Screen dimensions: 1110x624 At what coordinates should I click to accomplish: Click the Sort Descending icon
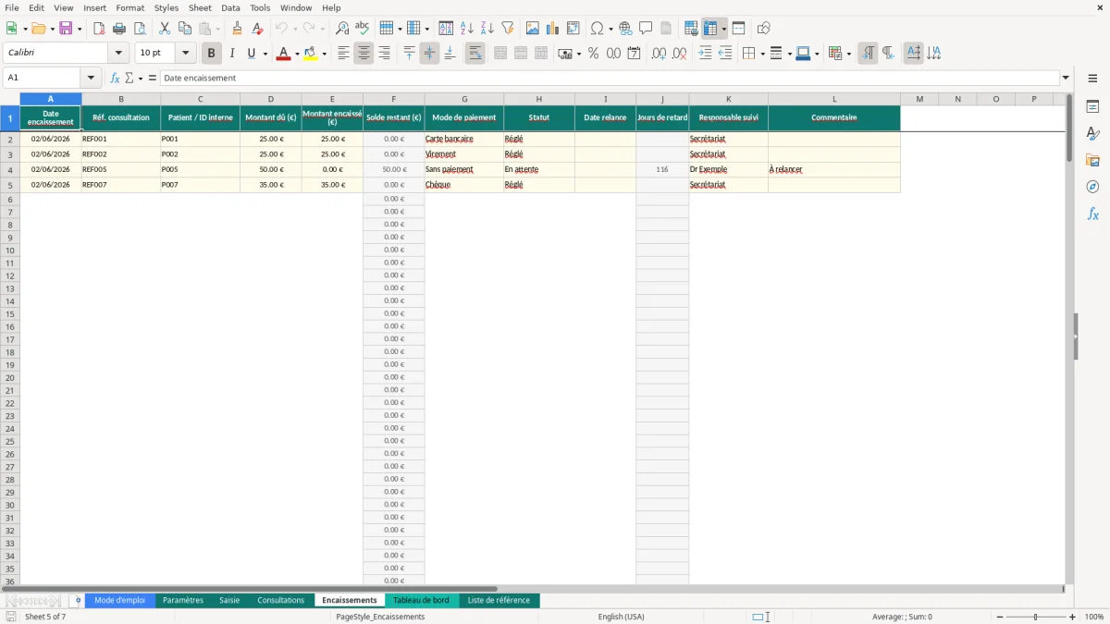pyautogui.click(x=487, y=29)
